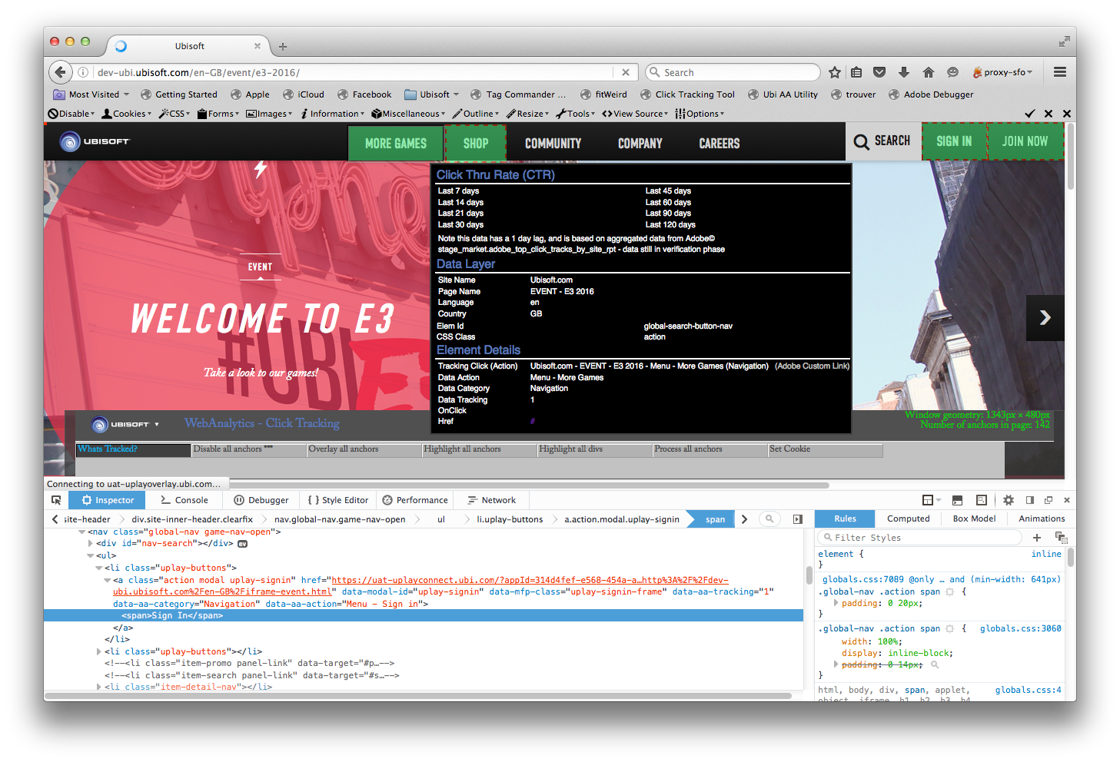Click the JOIN NOW button
This screenshot has height=762, width=1120.
click(1025, 141)
